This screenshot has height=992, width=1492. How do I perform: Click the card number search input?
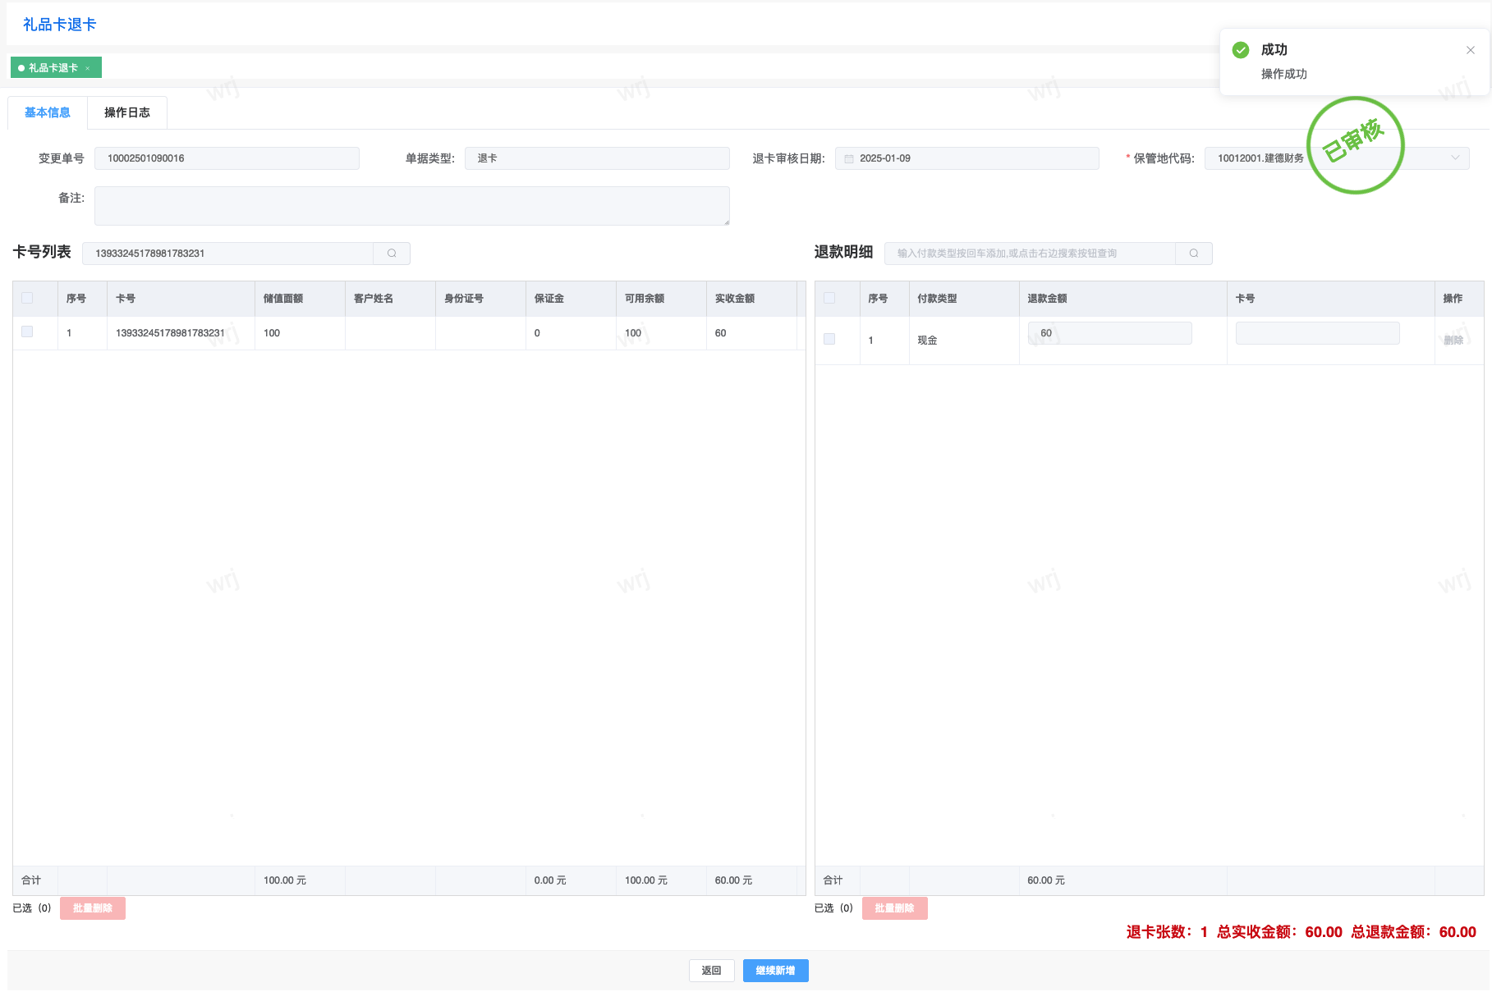point(227,254)
